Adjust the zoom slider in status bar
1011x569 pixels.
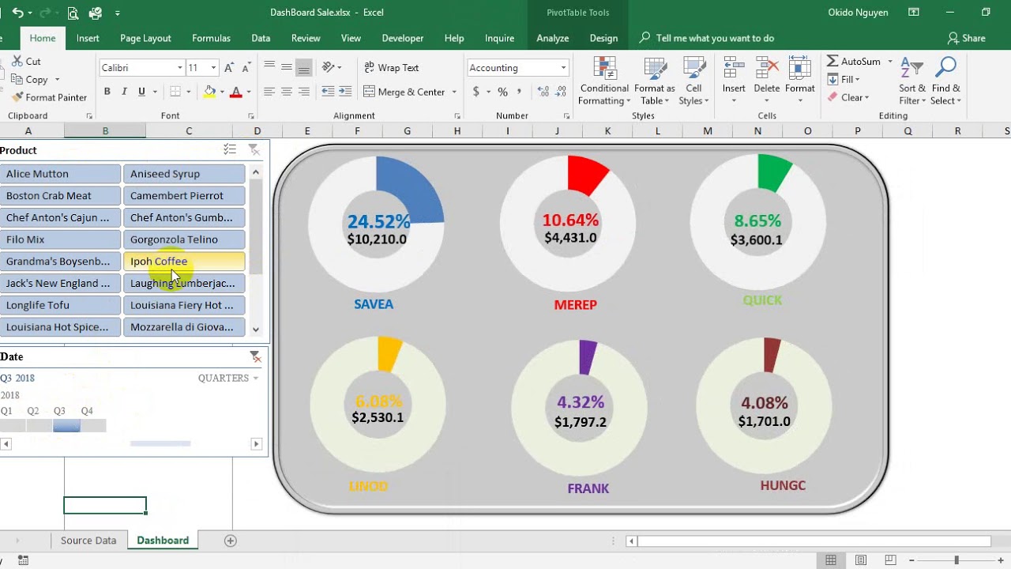[x=957, y=560]
